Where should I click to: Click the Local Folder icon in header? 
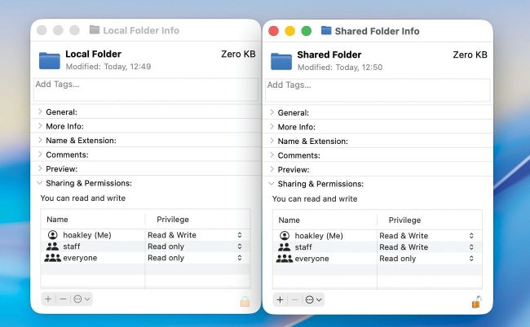pyautogui.click(x=50, y=60)
